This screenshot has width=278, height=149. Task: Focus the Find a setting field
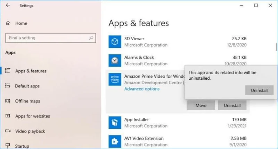tap(50, 38)
